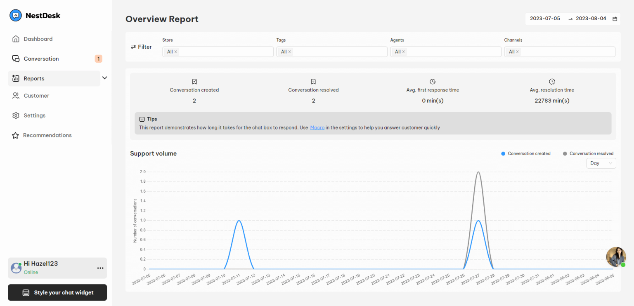Click the Filter sliders icon
The image size is (634, 306).
tap(132, 47)
